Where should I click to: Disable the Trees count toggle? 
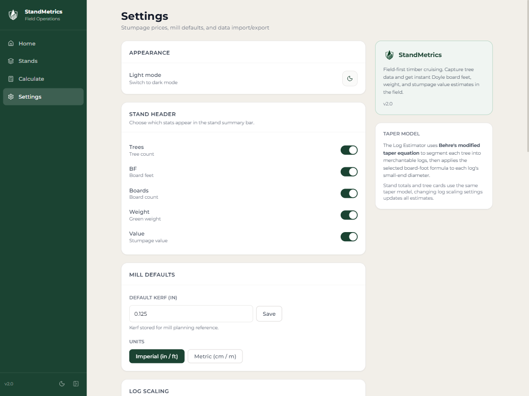click(349, 150)
